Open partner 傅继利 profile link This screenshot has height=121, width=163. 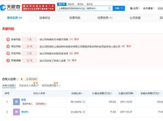point(25,112)
